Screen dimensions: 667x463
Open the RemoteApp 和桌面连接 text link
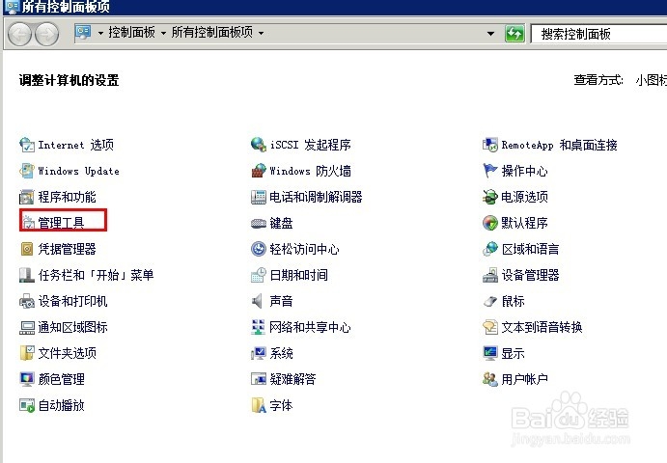click(x=560, y=145)
